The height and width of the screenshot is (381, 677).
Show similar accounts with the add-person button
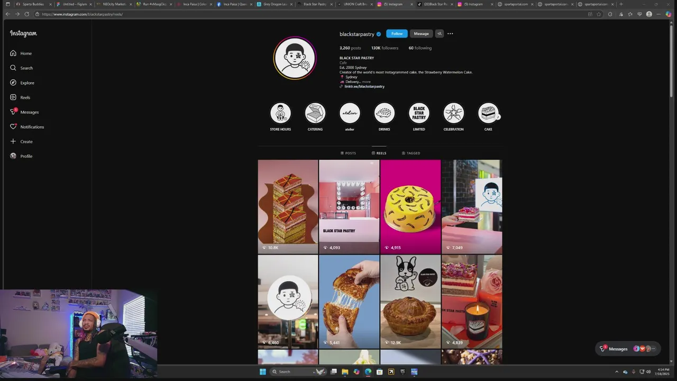click(x=439, y=33)
